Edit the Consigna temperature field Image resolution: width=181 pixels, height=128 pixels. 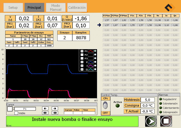tap(147, 105)
